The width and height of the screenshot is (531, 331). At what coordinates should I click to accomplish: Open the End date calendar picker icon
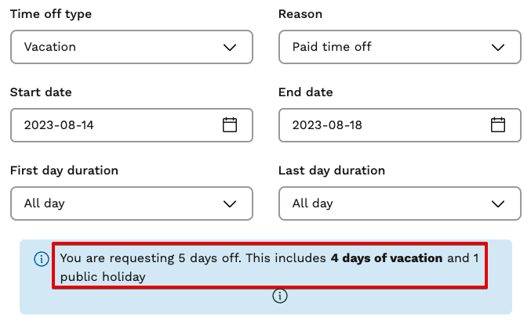pyautogui.click(x=498, y=124)
